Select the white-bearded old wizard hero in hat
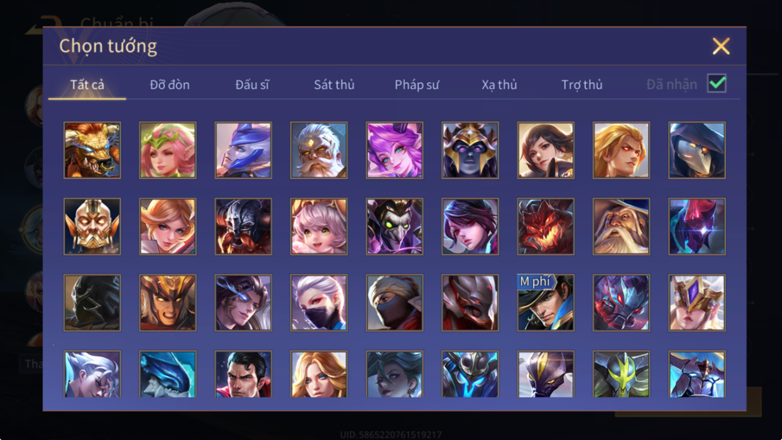782x440 pixels. click(622, 227)
